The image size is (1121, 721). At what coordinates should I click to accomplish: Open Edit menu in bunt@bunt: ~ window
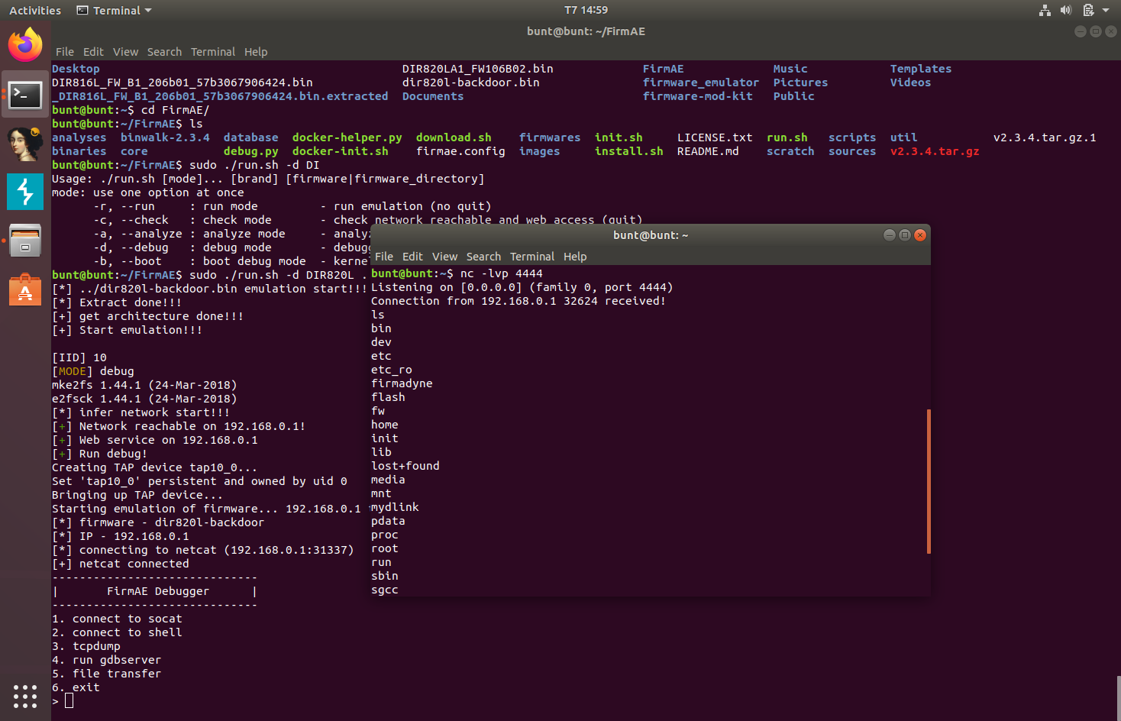(412, 257)
